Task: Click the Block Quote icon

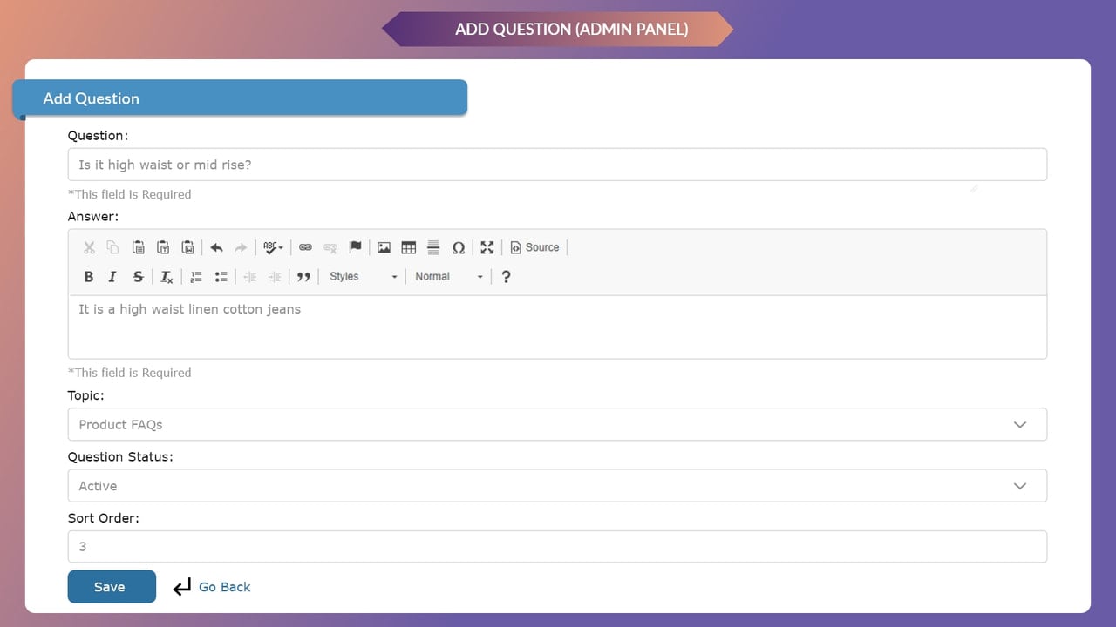Action: 303,276
